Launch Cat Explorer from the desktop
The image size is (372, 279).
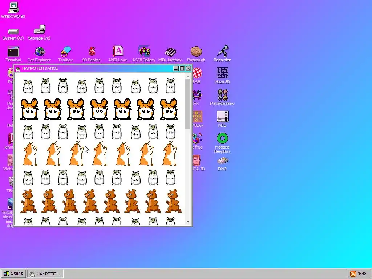coord(39,54)
